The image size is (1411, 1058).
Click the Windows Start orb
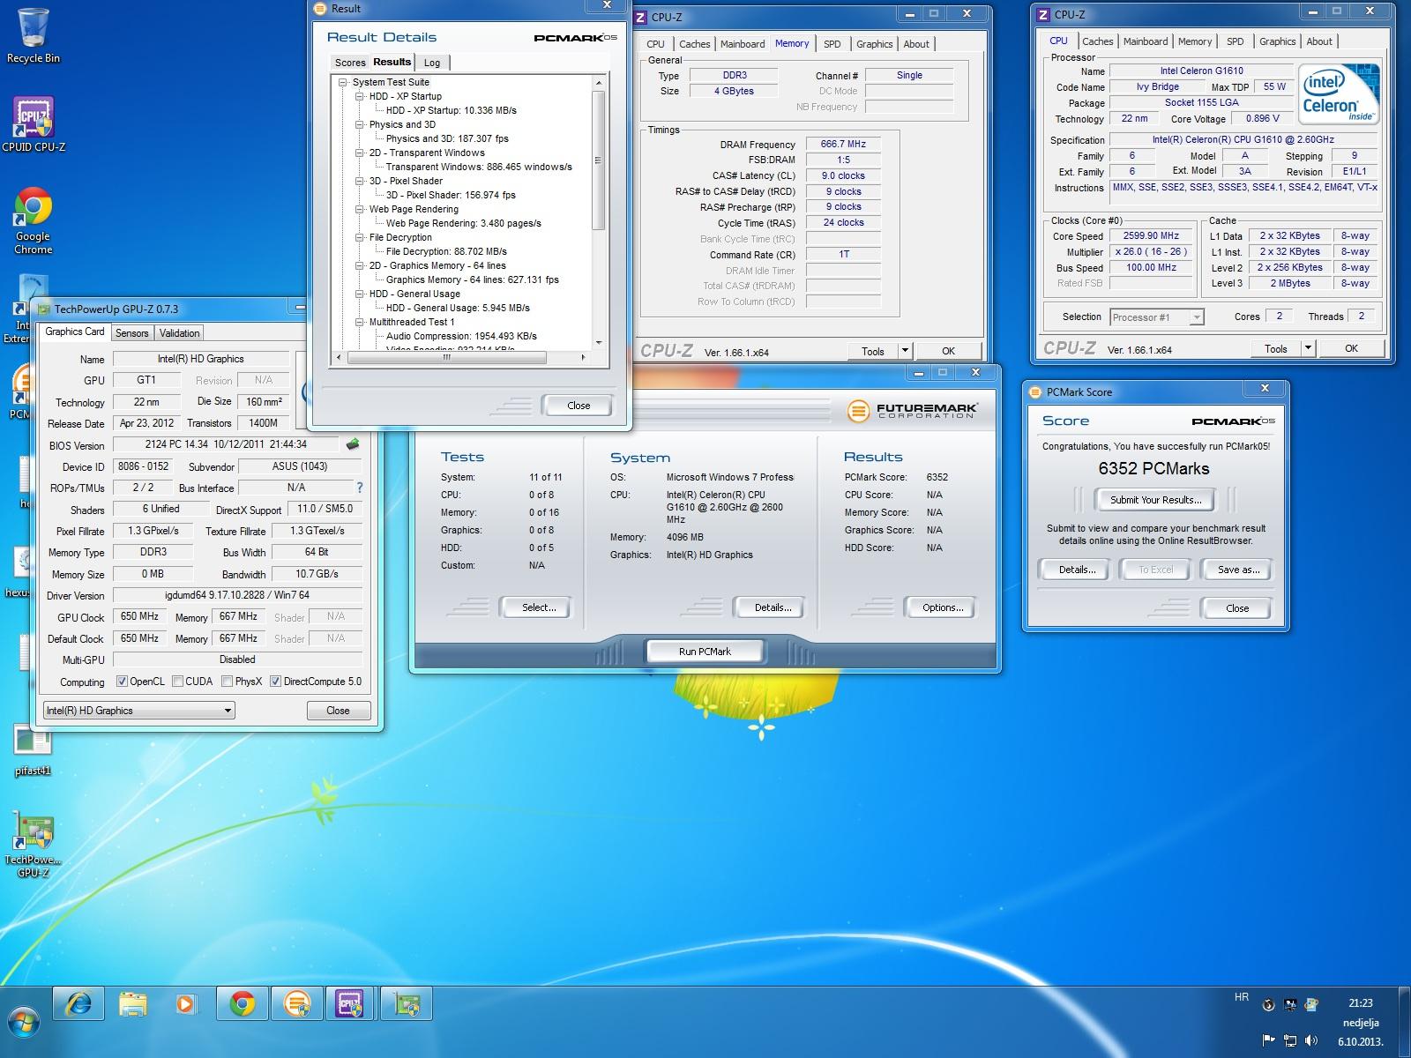[x=24, y=1023]
